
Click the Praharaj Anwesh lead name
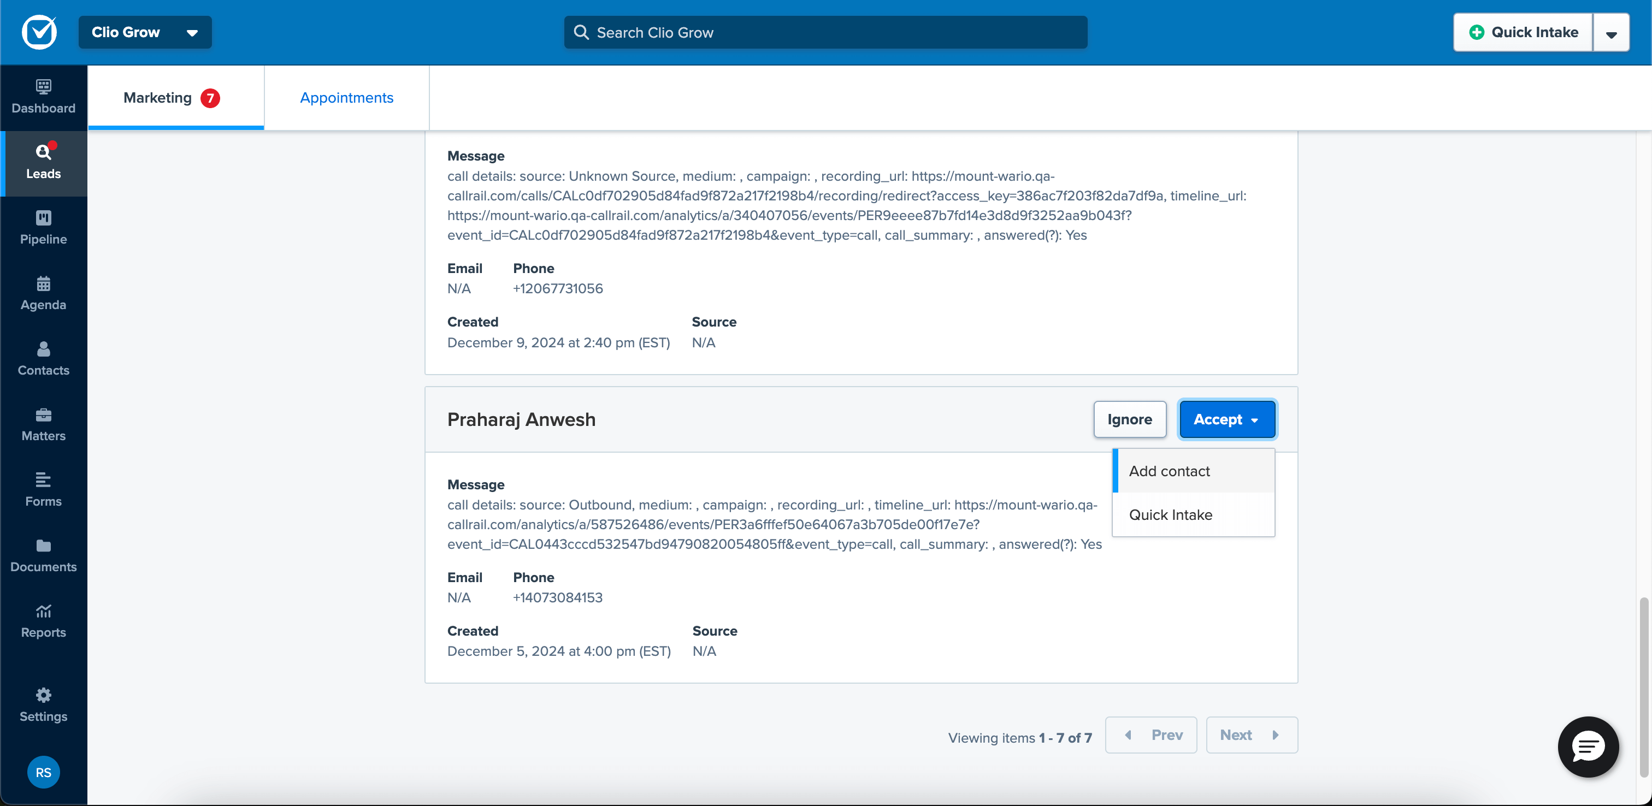click(x=521, y=419)
